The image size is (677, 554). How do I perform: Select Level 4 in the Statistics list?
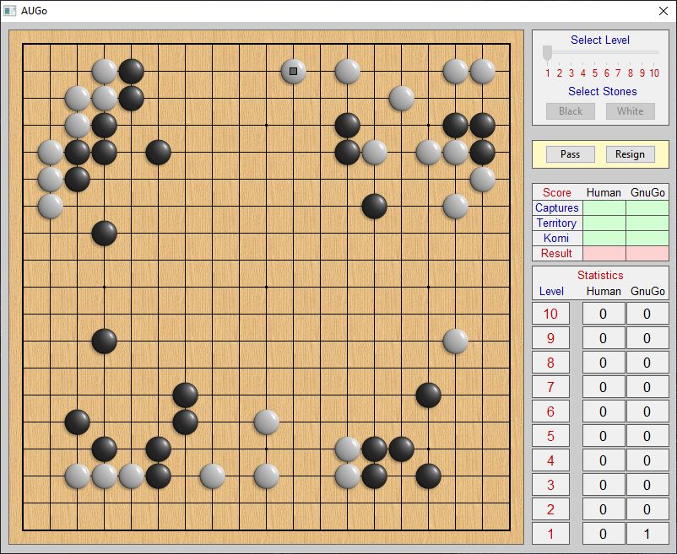tap(550, 460)
